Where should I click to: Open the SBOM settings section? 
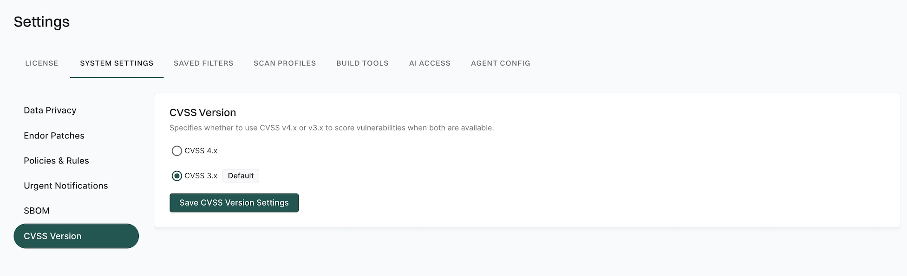(37, 211)
